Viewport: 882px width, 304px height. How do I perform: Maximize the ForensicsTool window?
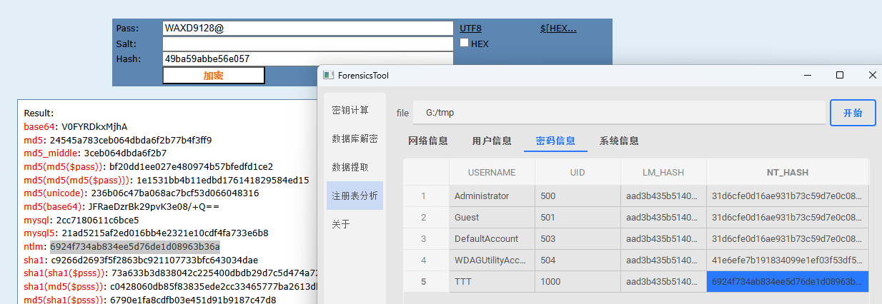point(840,75)
